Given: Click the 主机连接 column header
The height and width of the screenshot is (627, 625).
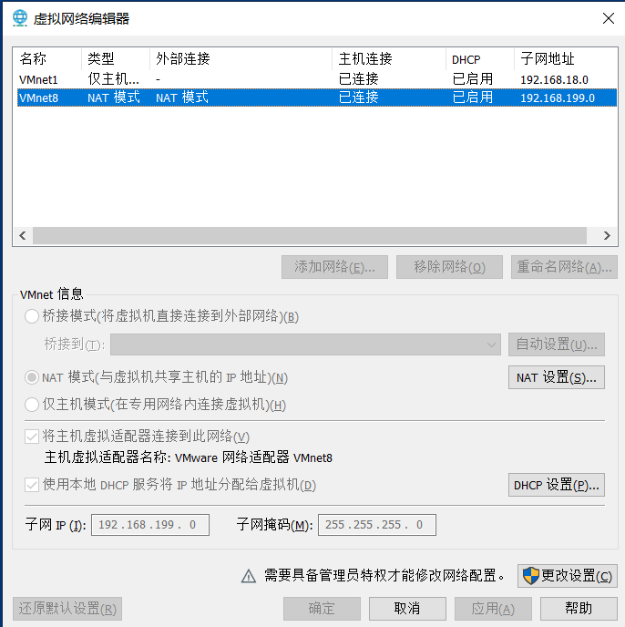Looking at the screenshot, I should pos(389,58).
